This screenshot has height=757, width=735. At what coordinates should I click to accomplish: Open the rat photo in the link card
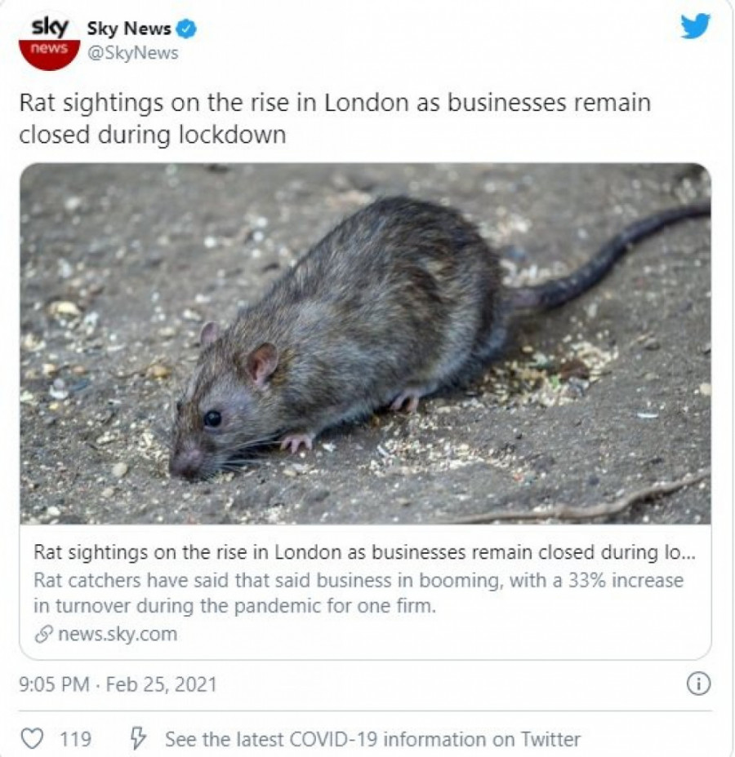click(365, 343)
